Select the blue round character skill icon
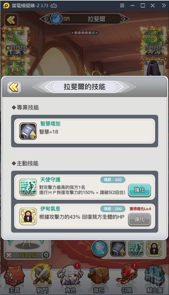Viewport: 169px width, 295px height. pyautogui.click(x=99, y=249)
